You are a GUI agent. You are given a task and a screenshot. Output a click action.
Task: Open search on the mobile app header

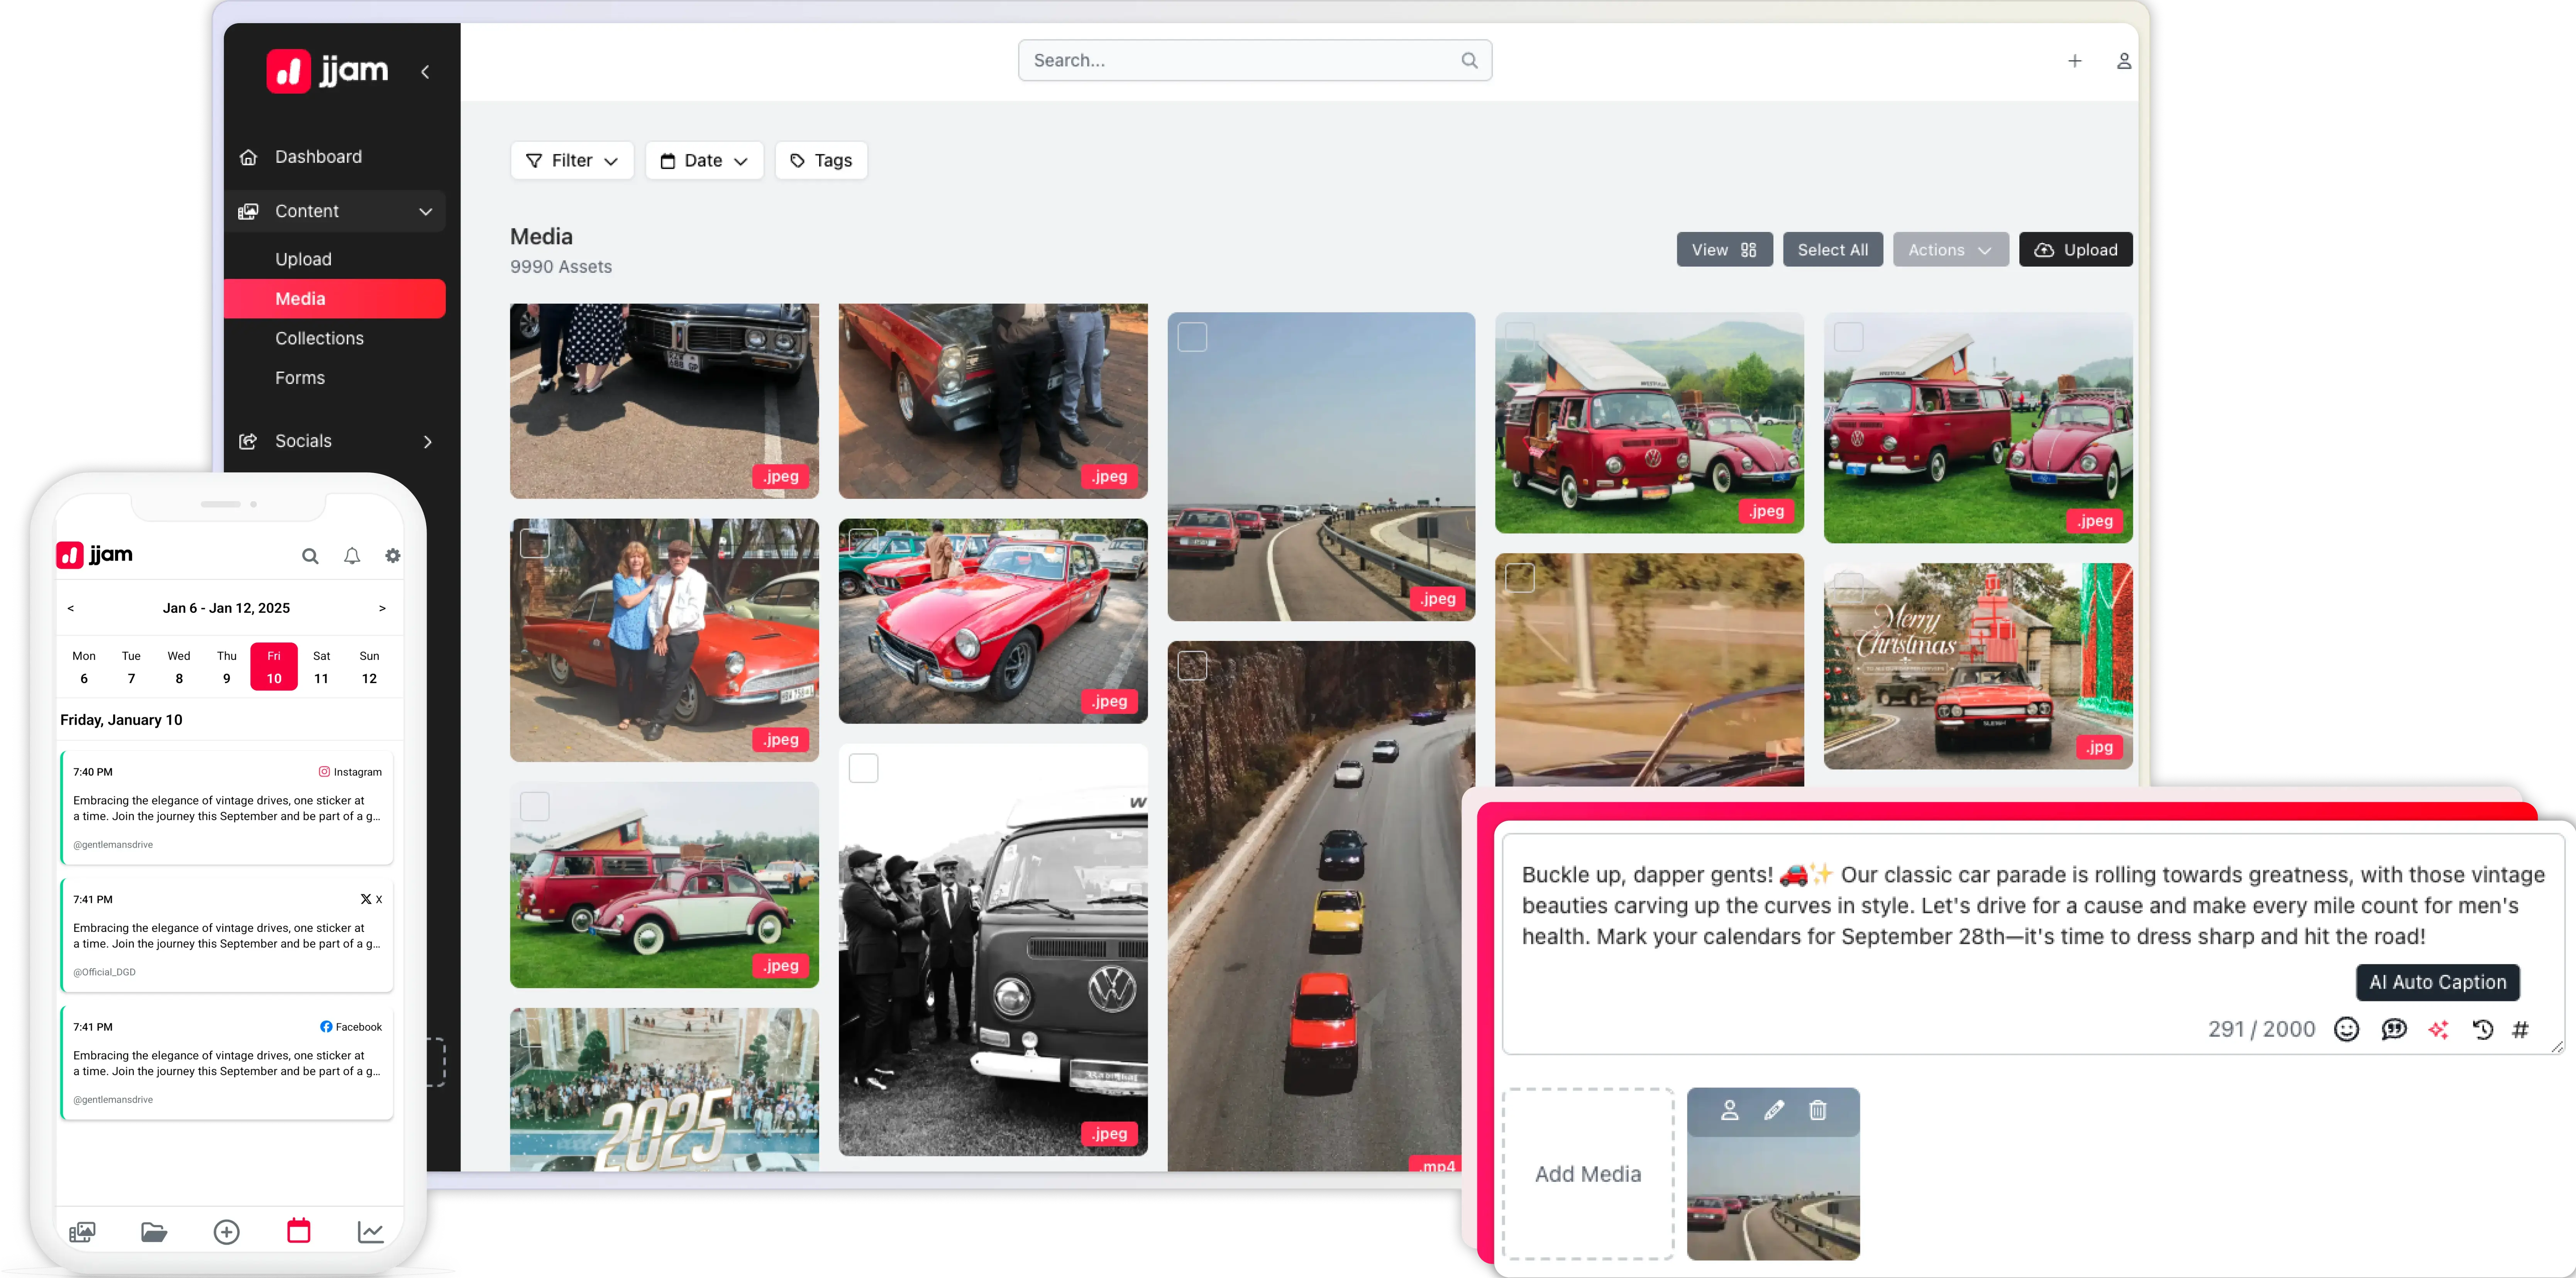click(310, 556)
